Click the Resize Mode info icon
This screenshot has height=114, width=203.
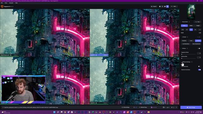click(189, 22)
